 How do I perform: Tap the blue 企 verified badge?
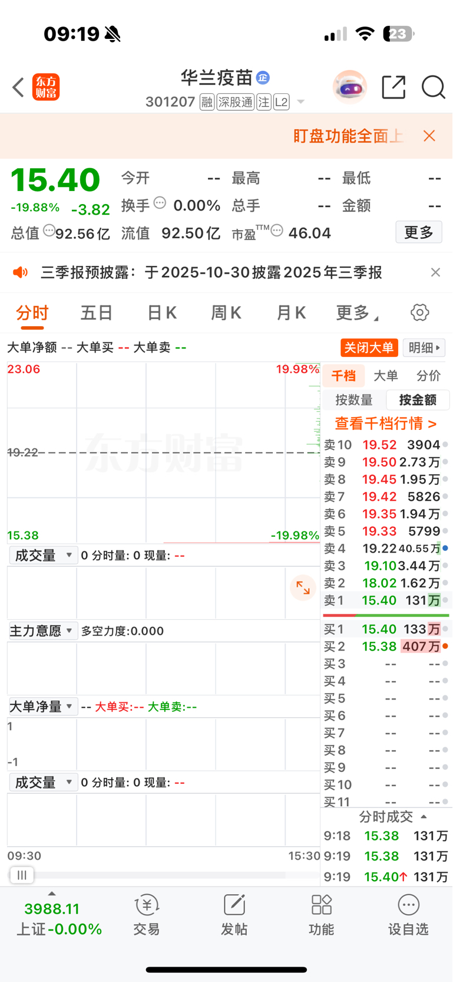pos(263,77)
